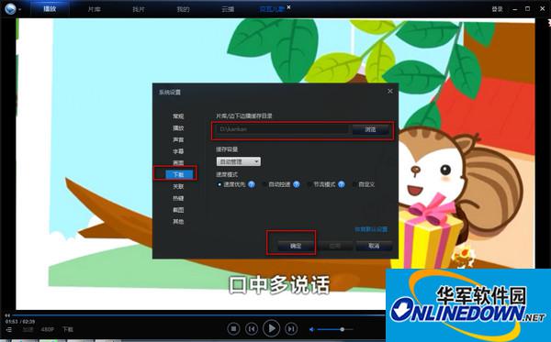Minimize the player window
This screenshot has height=342, width=551.
click(x=515, y=9)
